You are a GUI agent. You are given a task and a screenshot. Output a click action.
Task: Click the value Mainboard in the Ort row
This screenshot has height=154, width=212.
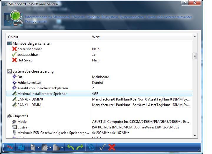coord(101,77)
